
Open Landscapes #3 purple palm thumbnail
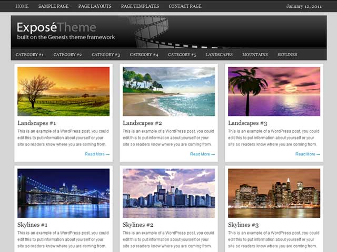pos(274,91)
